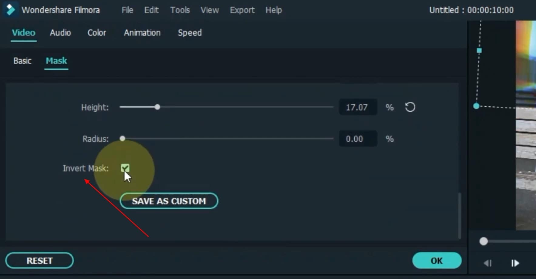
Task: Open the File menu
Action: [x=127, y=10]
